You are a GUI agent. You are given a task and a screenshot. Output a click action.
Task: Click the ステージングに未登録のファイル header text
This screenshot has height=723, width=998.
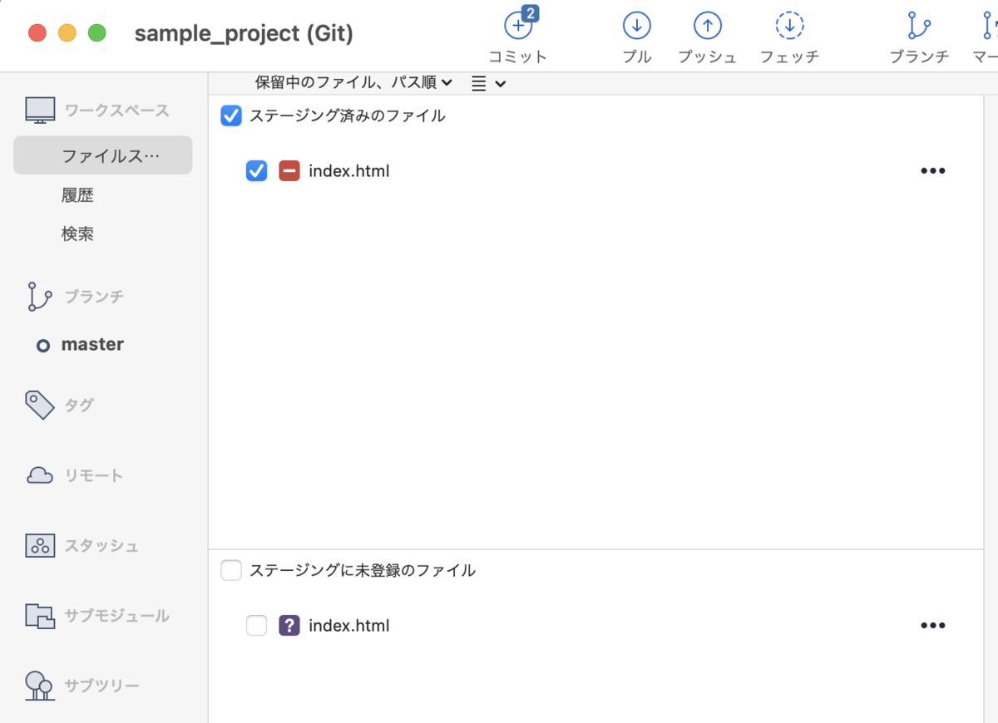coord(363,570)
